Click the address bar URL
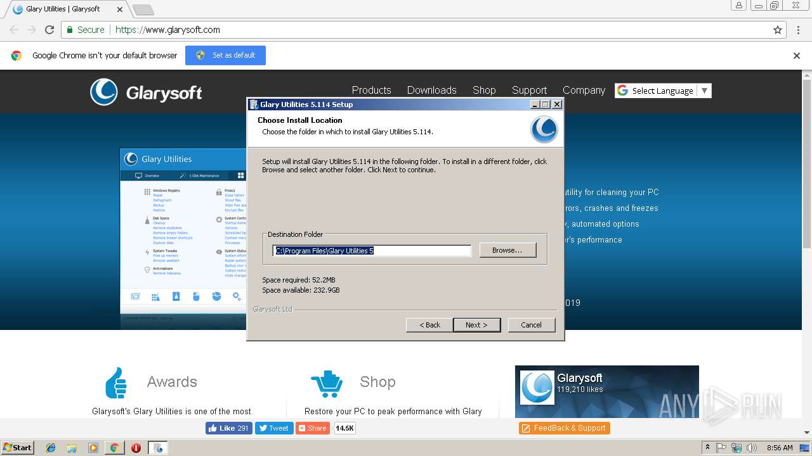This screenshot has height=456, width=812. 167,30
